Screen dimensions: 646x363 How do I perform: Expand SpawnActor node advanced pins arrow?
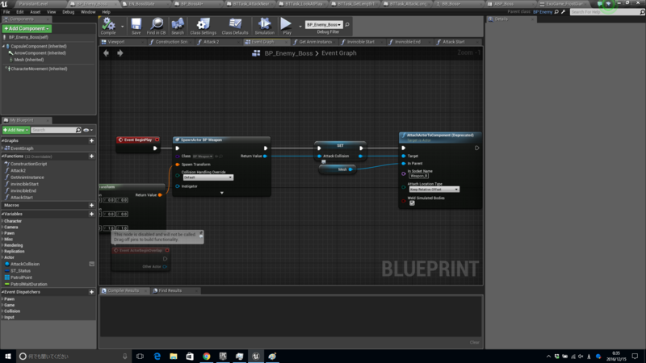click(x=221, y=193)
